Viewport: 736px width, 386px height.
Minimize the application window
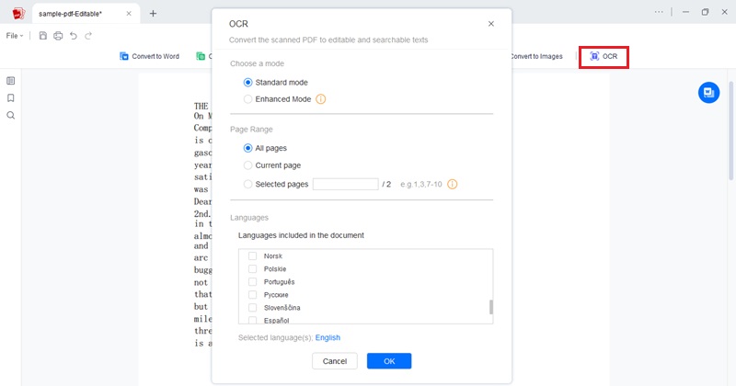pos(685,12)
